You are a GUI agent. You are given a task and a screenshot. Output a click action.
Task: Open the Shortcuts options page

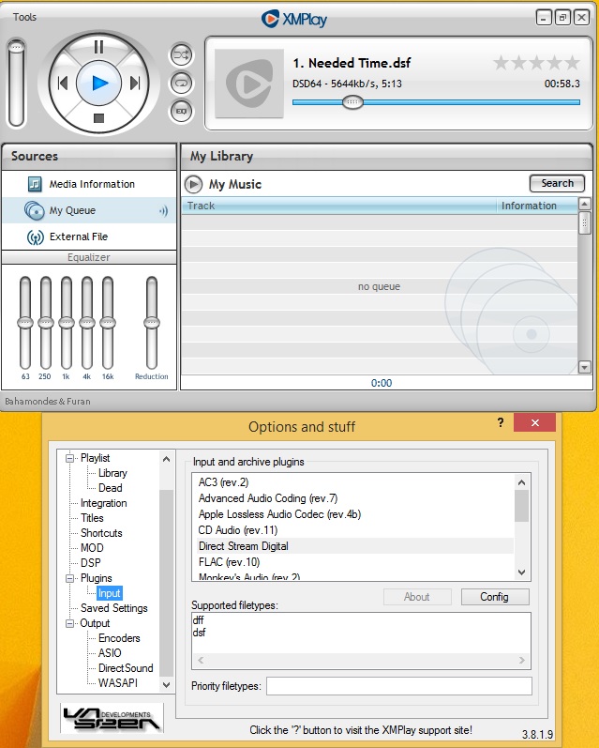(101, 533)
